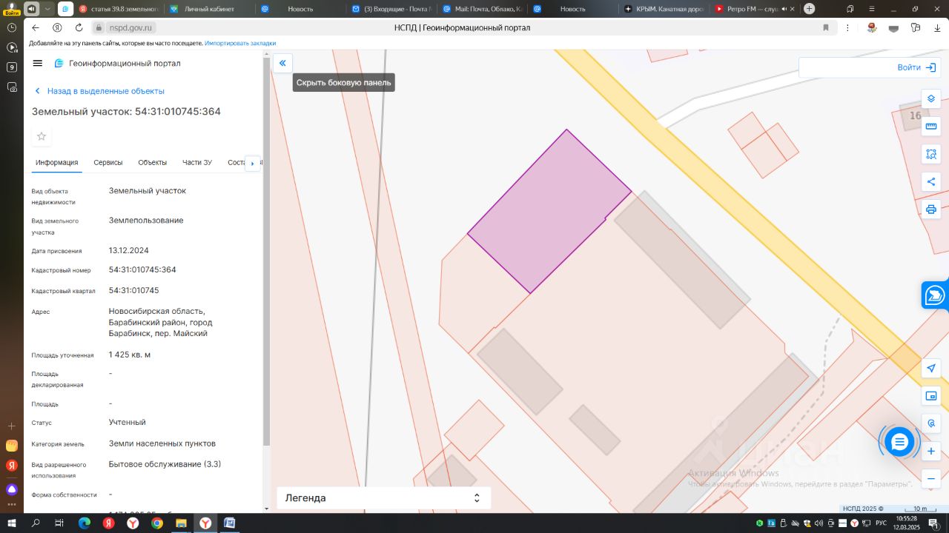
Task: Click the Бытовое обслуживание (3.3) value
Action: (x=165, y=464)
